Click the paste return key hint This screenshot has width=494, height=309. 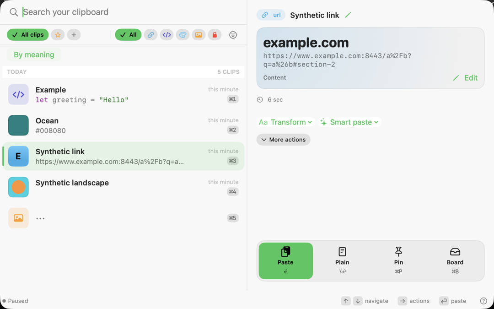click(x=444, y=301)
